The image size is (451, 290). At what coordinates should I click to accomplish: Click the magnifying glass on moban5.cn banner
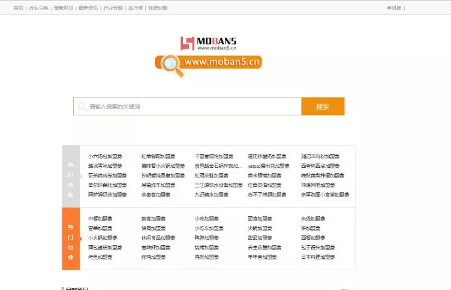(171, 64)
